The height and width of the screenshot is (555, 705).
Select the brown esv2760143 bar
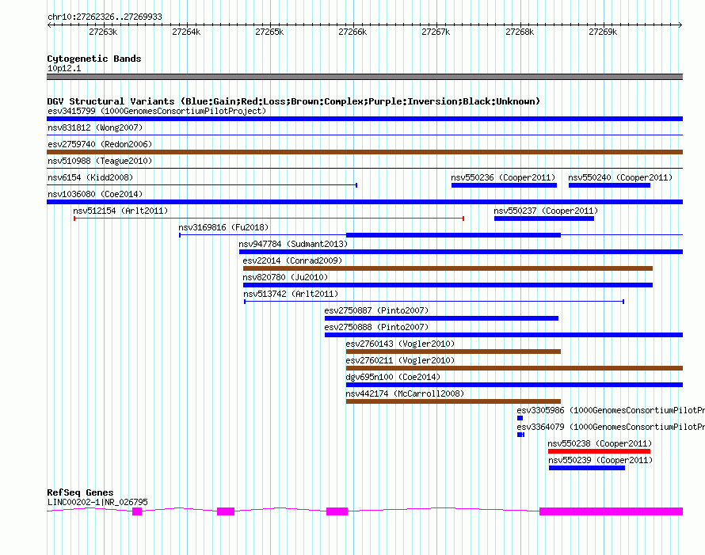coord(453,352)
